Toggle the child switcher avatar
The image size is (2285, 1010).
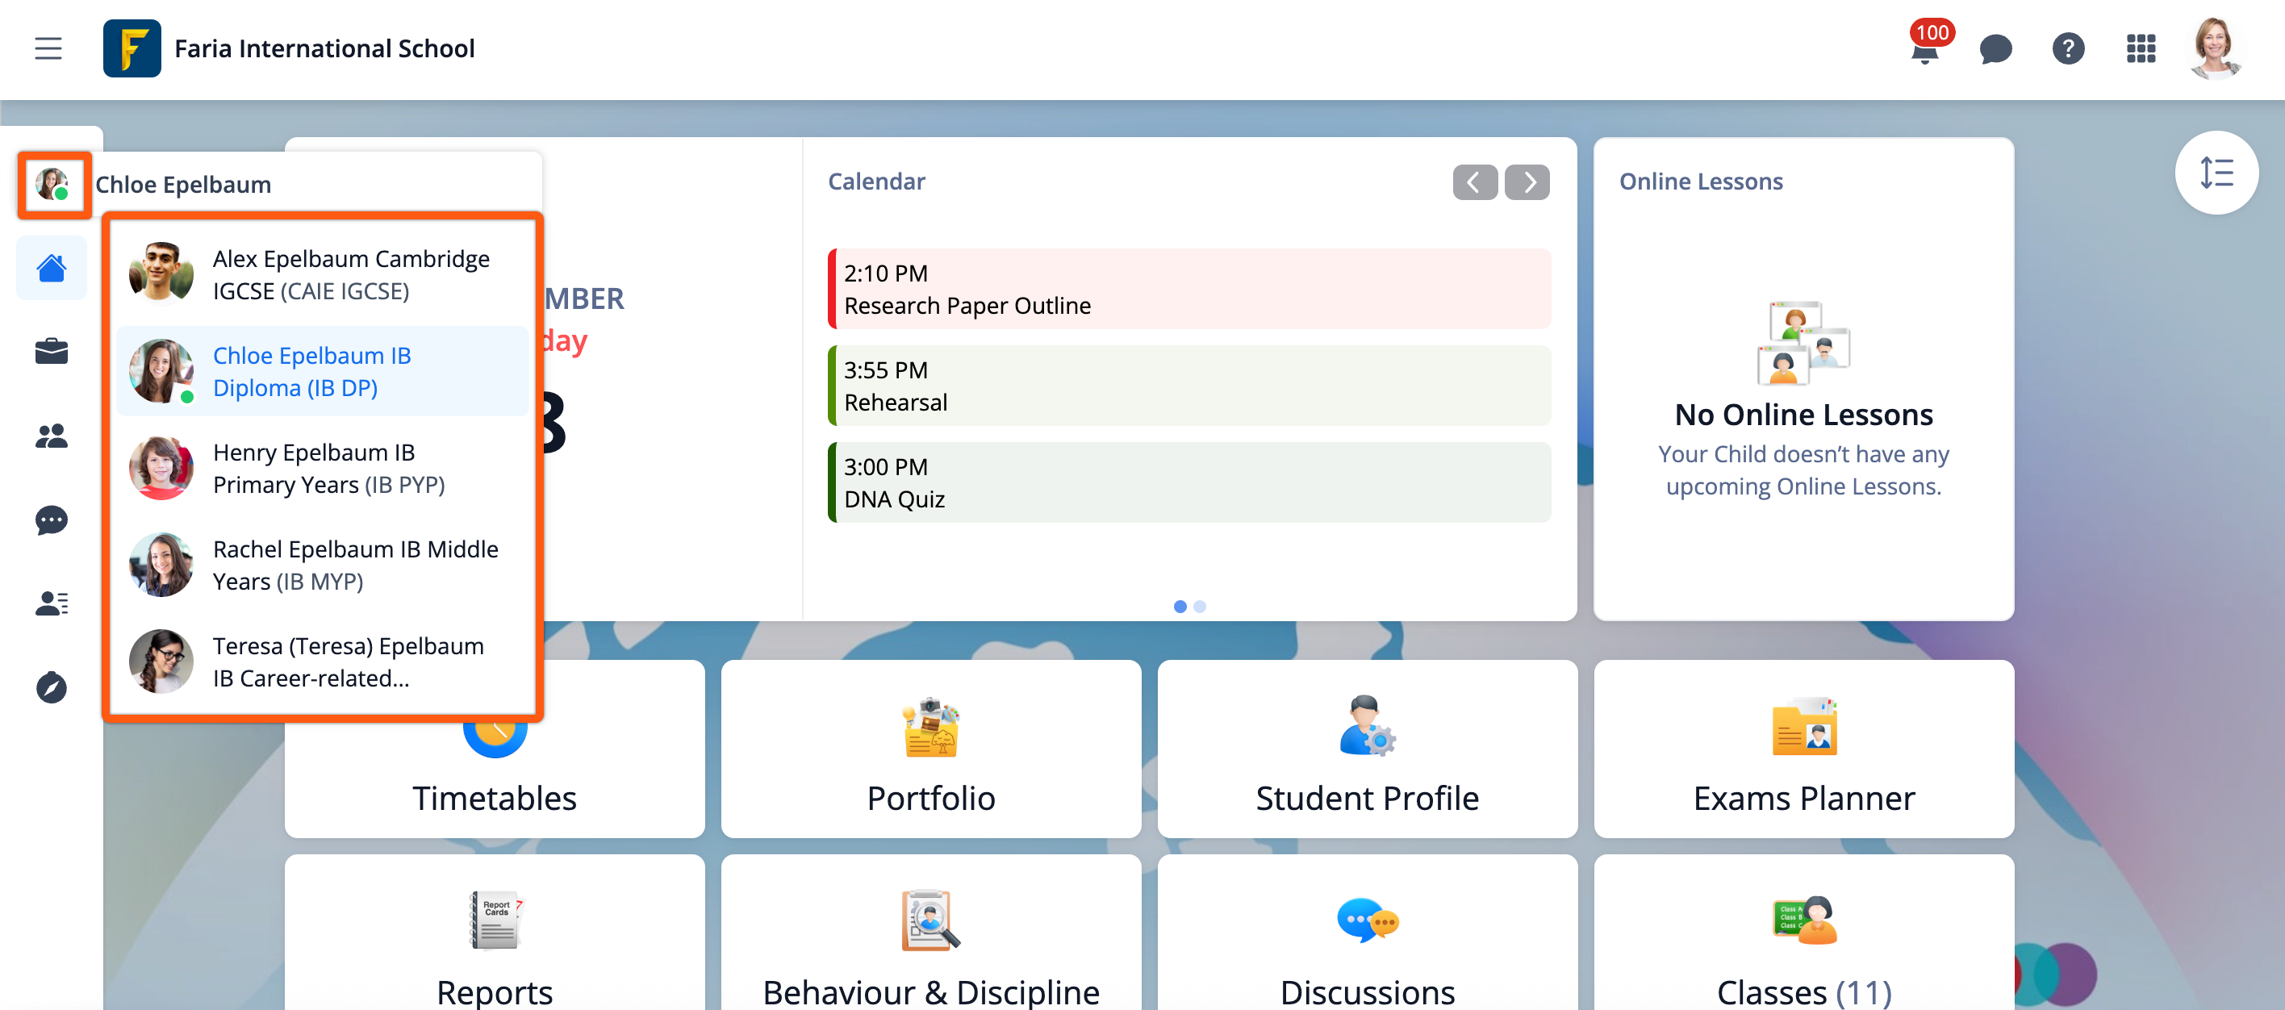pos(53,185)
